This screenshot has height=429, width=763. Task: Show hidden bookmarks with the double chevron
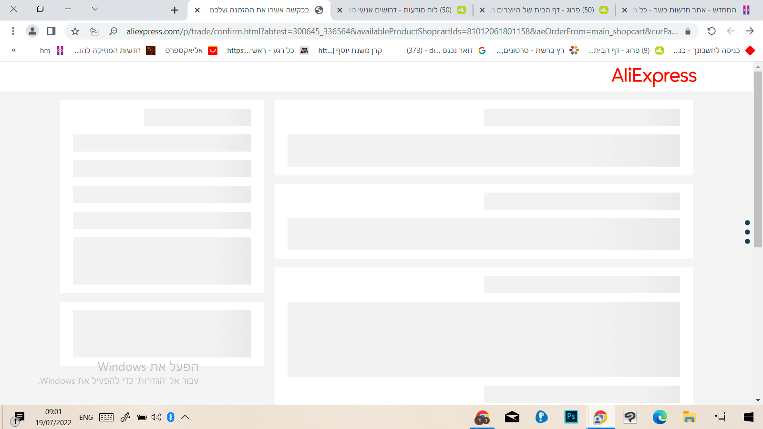[14, 50]
